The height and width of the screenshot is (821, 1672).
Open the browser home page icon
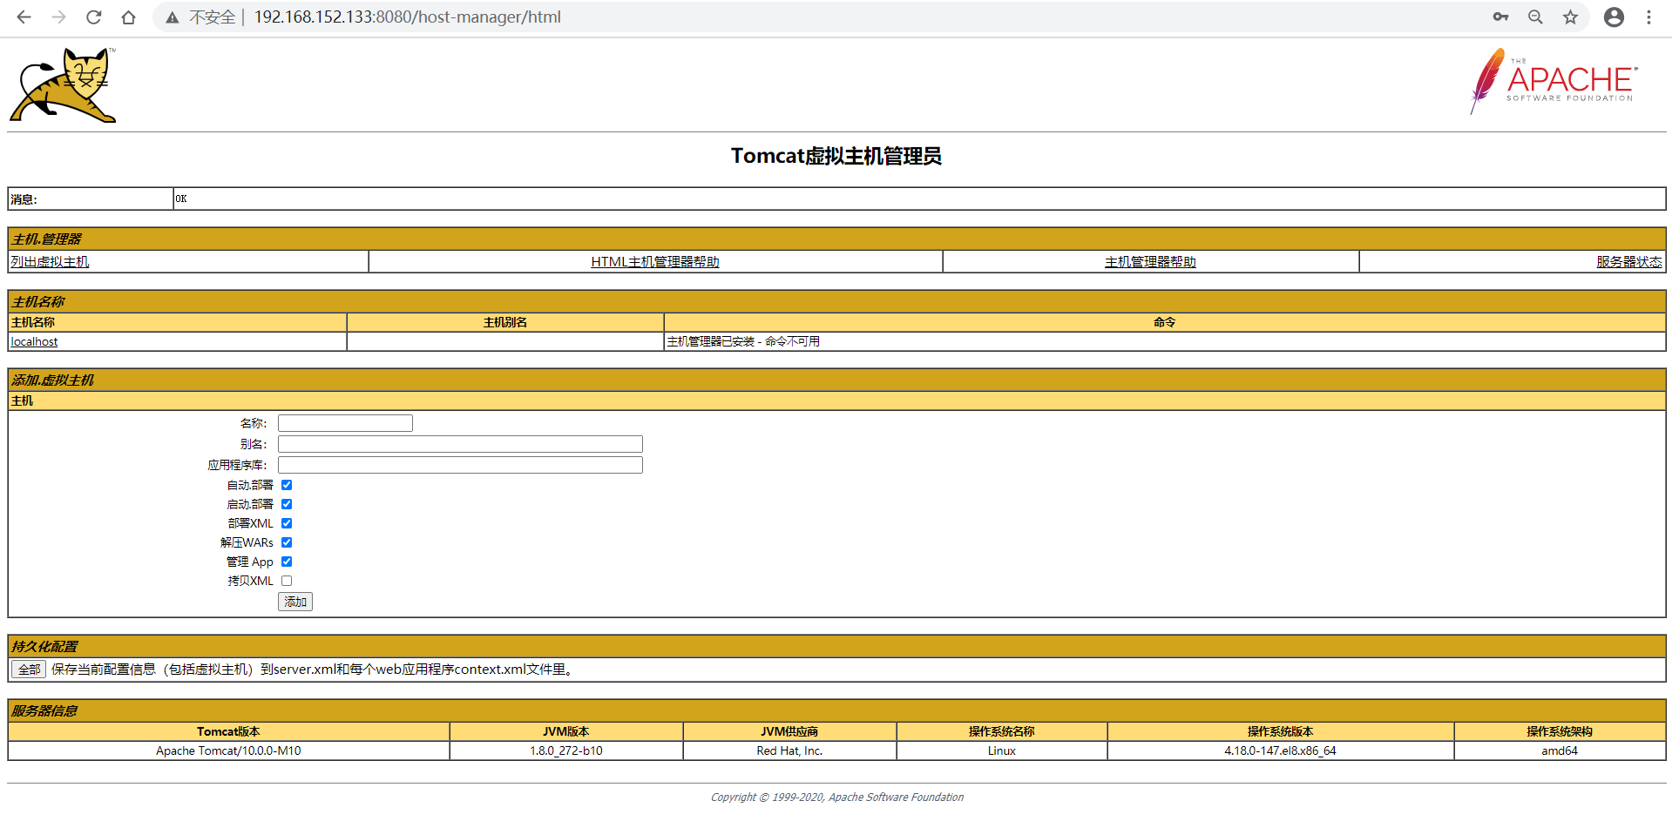[128, 17]
